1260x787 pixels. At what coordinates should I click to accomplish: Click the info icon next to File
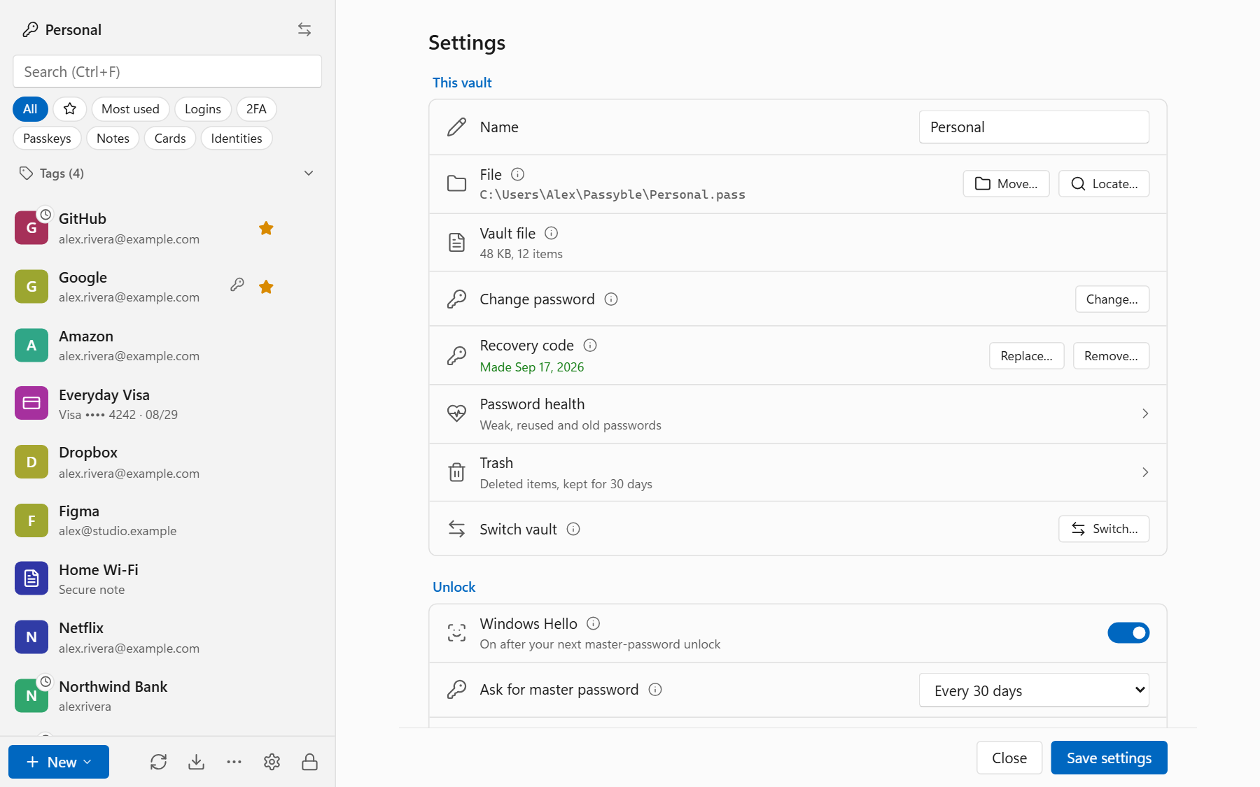pos(517,174)
